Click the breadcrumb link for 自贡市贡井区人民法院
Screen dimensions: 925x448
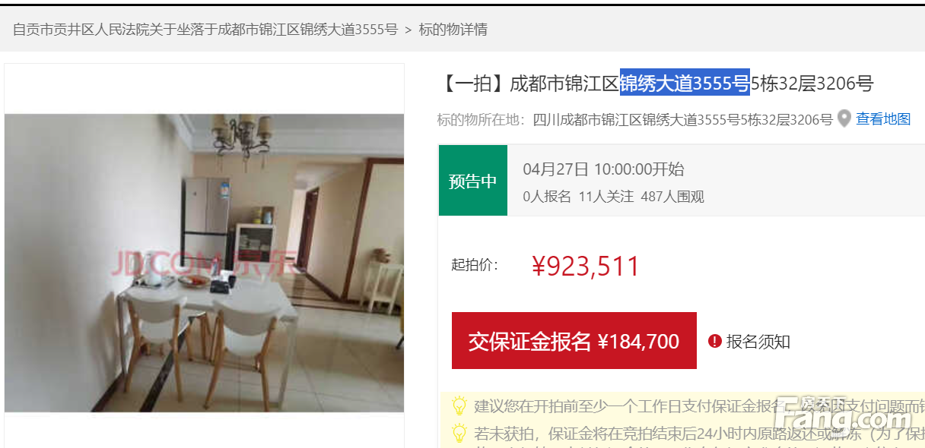pyautogui.click(x=205, y=30)
